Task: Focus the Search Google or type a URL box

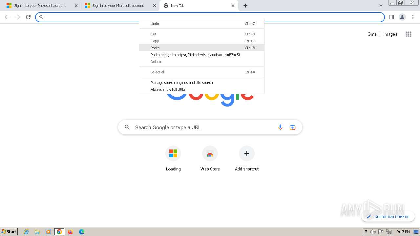Action: click(x=210, y=127)
